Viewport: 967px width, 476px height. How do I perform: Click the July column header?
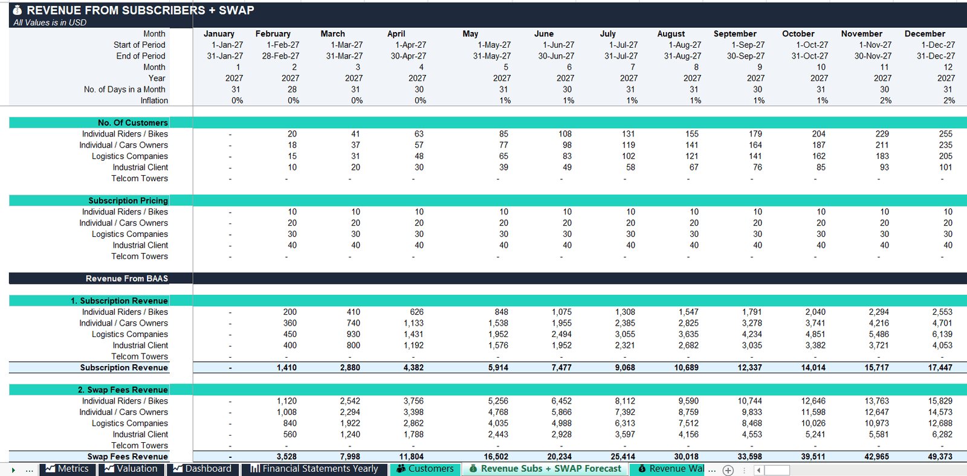[607, 34]
